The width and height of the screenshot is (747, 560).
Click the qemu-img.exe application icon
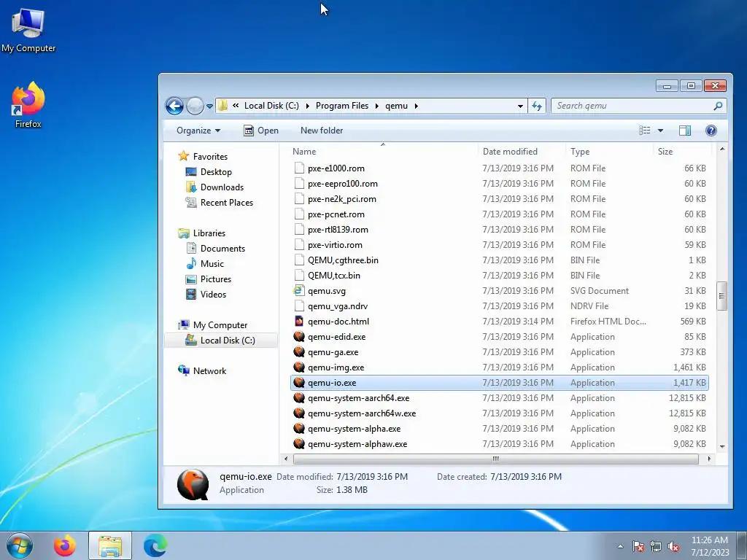[298, 367]
